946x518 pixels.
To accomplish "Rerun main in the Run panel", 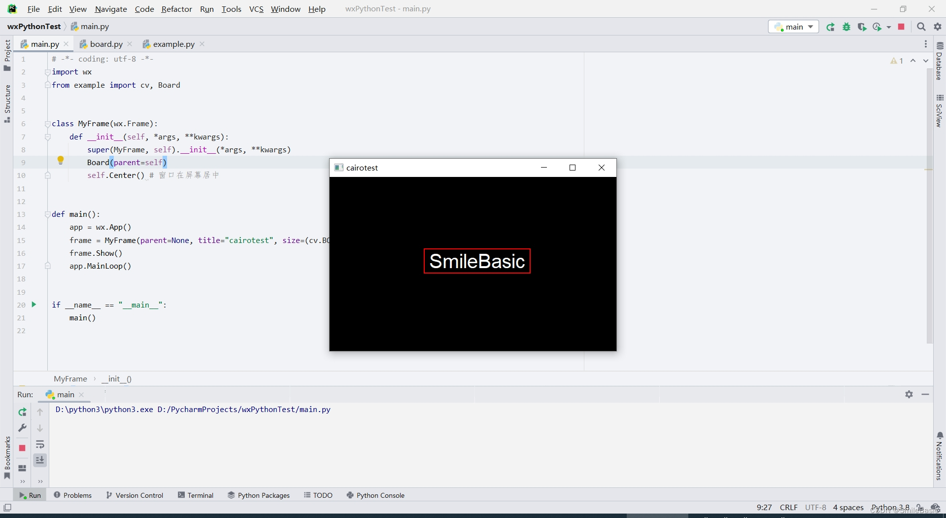I will 22,412.
